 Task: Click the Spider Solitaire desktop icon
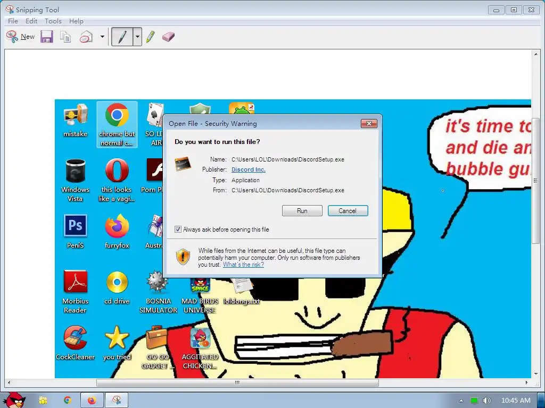(x=154, y=232)
